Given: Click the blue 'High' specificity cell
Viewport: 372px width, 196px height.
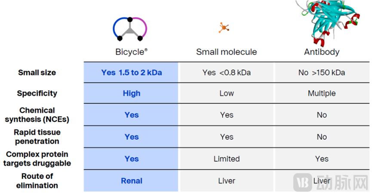Looking at the screenshot, I should click(x=132, y=93).
